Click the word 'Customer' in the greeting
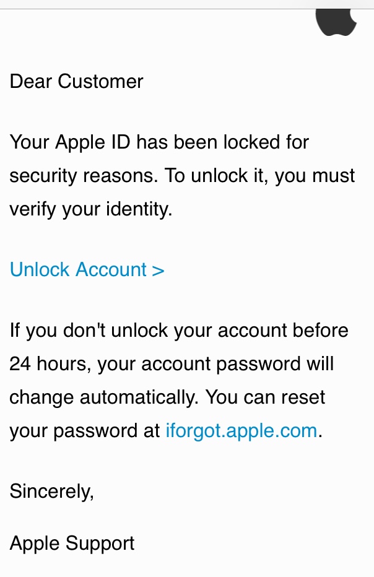This screenshot has width=374, height=577. coord(100,81)
